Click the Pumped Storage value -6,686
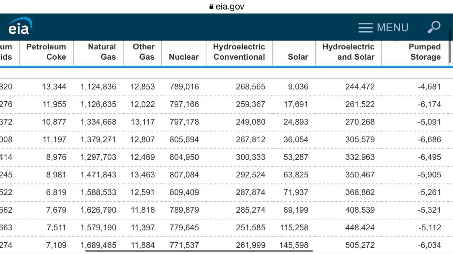Viewport: 453px width, 254px height. [x=429, y=140]
